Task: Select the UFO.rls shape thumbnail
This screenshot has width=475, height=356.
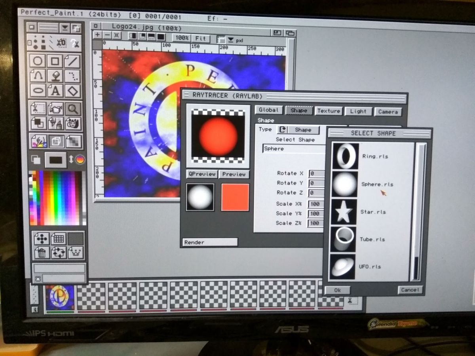Action: coord(343,266)
